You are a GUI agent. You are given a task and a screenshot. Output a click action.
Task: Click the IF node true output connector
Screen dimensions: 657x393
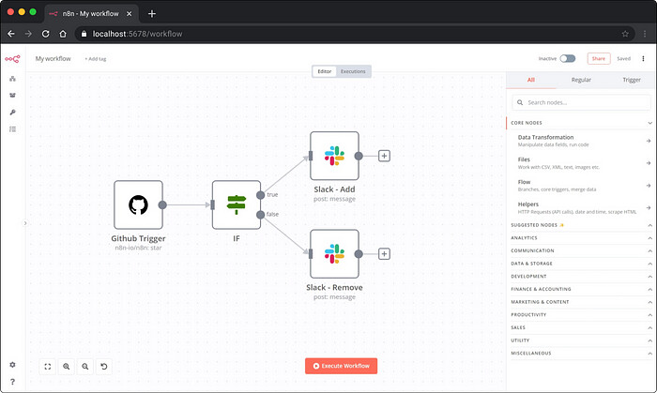pyautogui.click(x=261, y=195)
